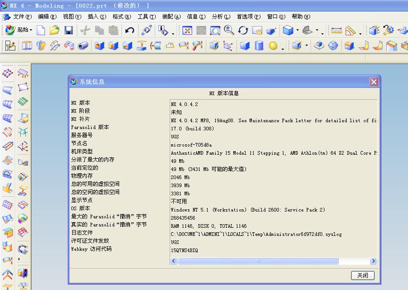Click the Webkey 访问代码 label
Image resolution: width=408 pixels, height=290 pixels.
coord(91,249)
